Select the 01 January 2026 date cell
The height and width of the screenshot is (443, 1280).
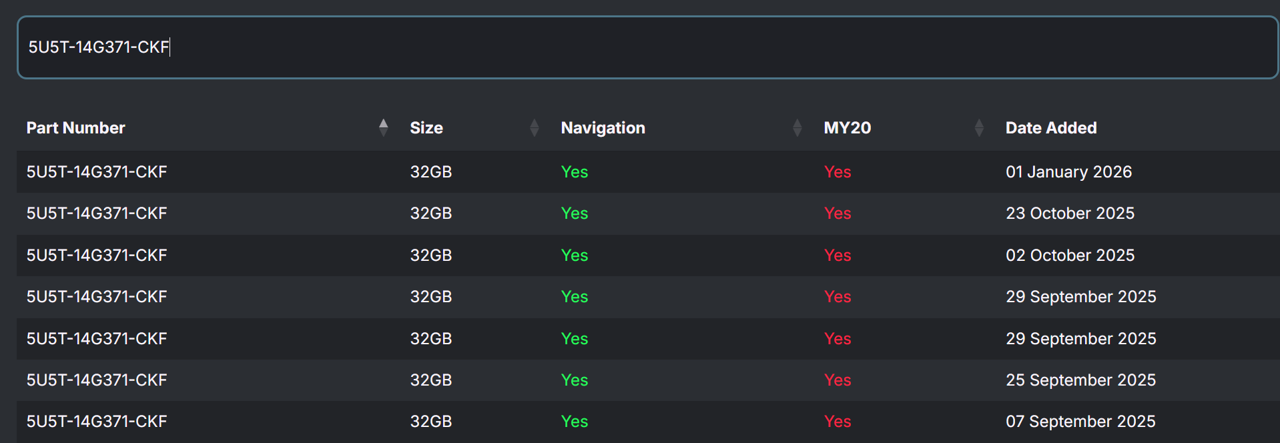tap(1068, 171)
